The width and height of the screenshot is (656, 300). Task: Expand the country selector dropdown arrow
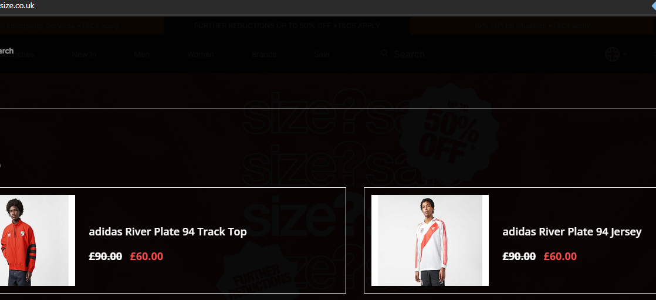click(625, 55)
